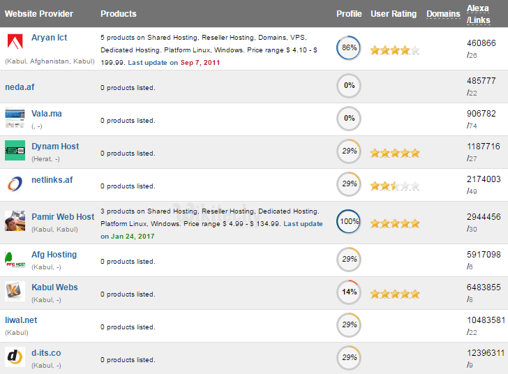Click Aryan Ict's '5 products on Shared Hosting' text
The height and width of the screenshot is (374, 508).
click(149, 38)
